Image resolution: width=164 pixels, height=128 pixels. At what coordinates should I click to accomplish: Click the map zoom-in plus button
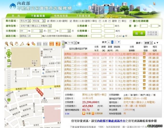tap(9, 60)
